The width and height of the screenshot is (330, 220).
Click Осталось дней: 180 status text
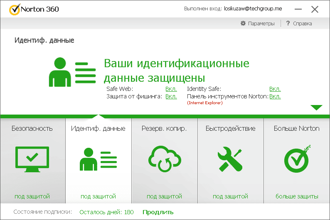[106, 212]
